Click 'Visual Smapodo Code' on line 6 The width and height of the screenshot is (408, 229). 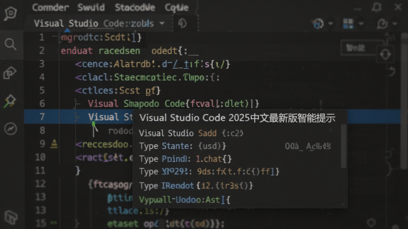coord(136,104)
